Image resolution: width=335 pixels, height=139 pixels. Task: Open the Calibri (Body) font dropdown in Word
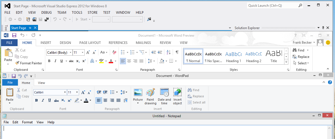coord(70,52)
